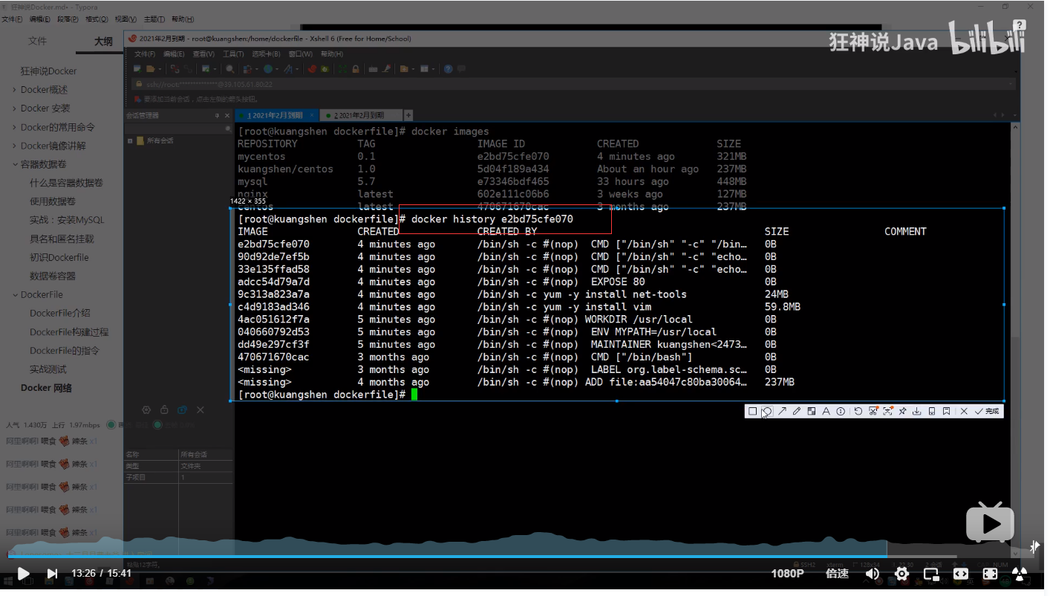Add a new Xshell session tab
This screenshot has height=596, width=1050.
(x=408, y=115)
